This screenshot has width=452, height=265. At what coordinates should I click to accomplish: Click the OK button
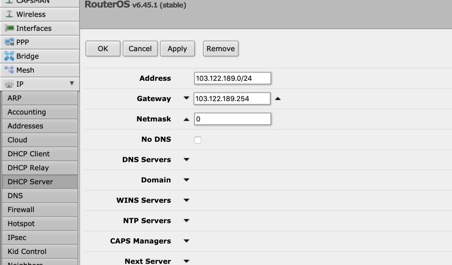[x=103, y=49]
